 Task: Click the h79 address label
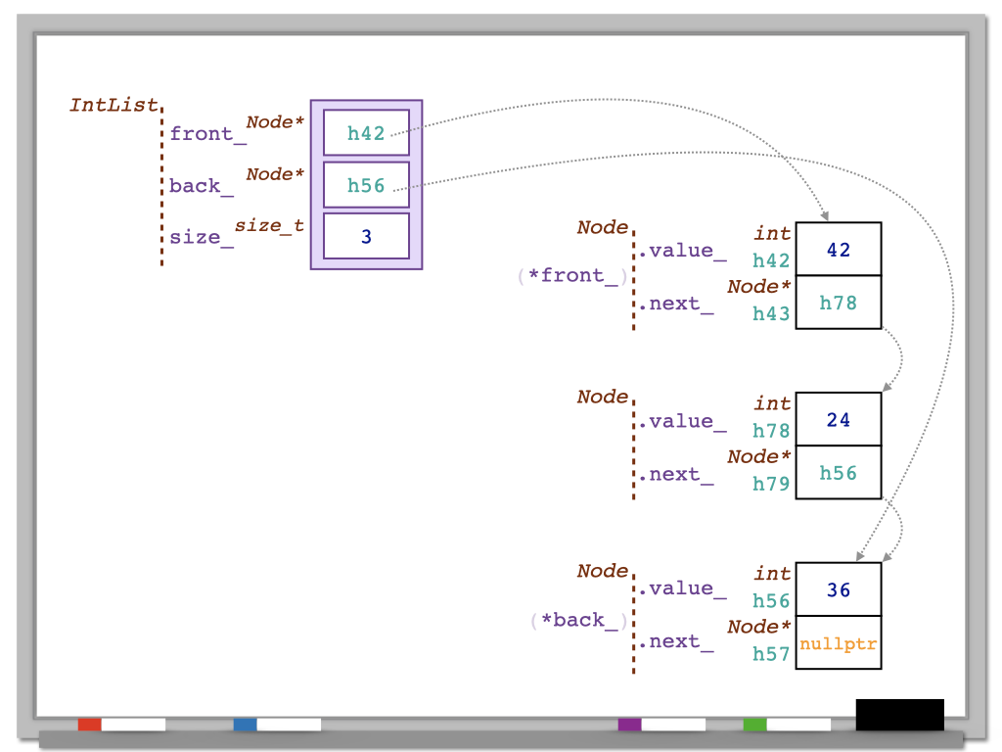771,484
